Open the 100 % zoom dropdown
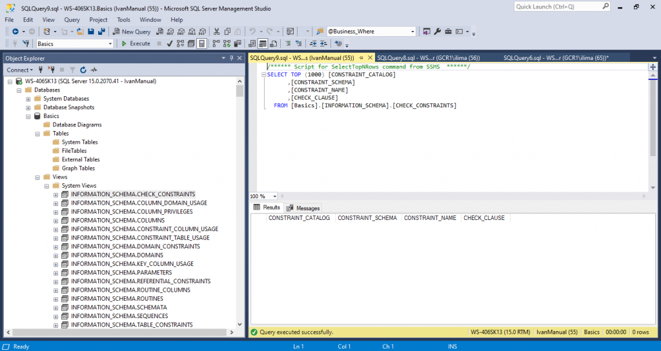 tap(275, 196)
